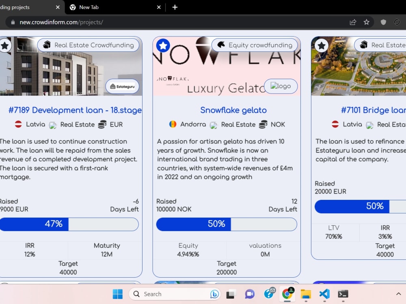
Task: Click the lock site info icon
Action: 13,22
